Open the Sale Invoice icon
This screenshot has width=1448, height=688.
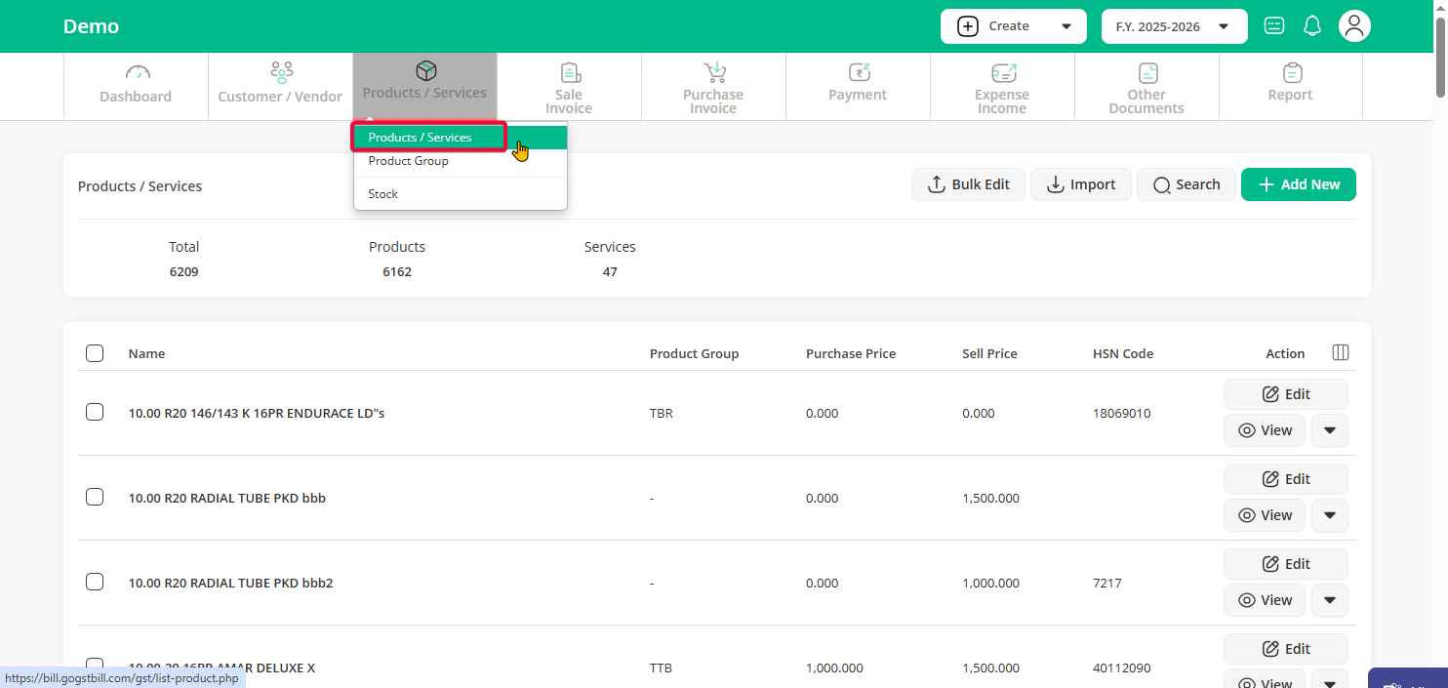pyautogui.click(x=570, y=73)
